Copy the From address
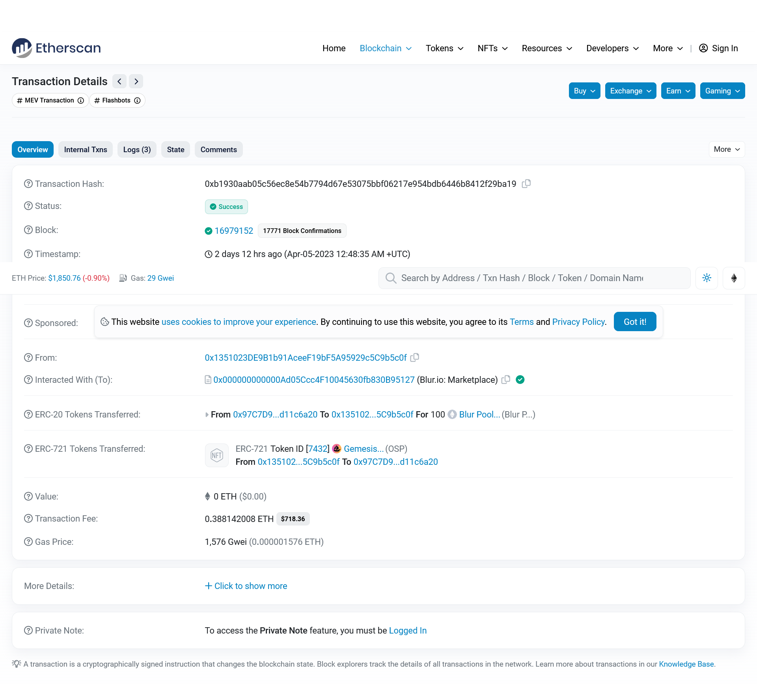 tap(415, 358)
